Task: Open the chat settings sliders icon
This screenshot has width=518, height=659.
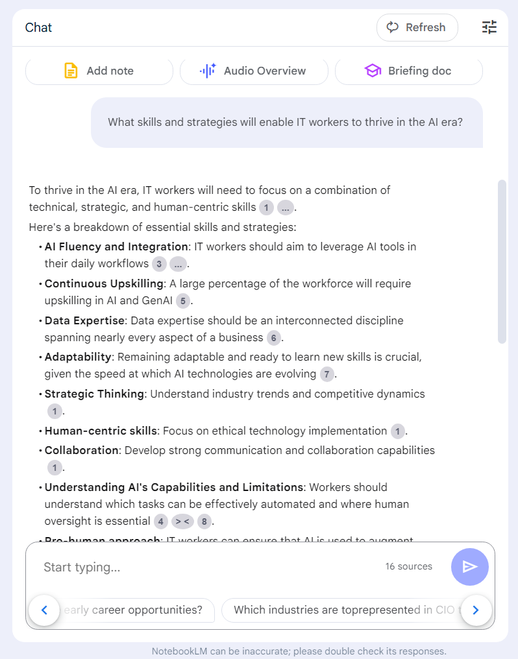Action: tap(489, 27)
